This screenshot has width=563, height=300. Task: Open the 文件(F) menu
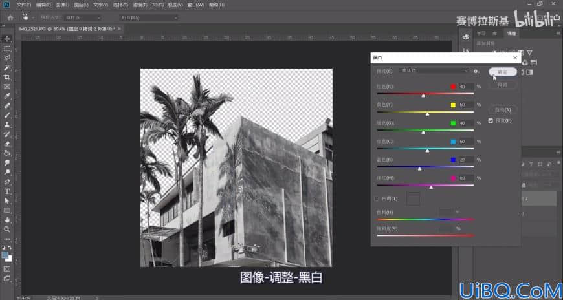click(x=24, y=5)
